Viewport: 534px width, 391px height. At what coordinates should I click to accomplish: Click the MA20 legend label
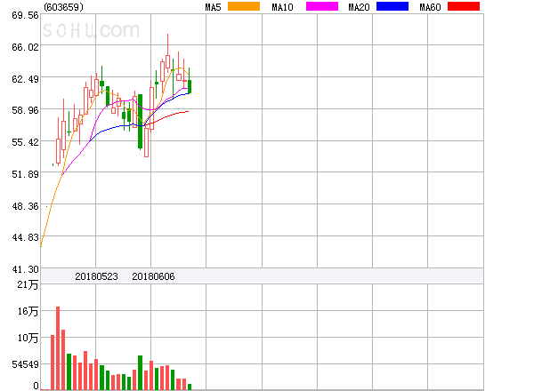pos(359,7)
